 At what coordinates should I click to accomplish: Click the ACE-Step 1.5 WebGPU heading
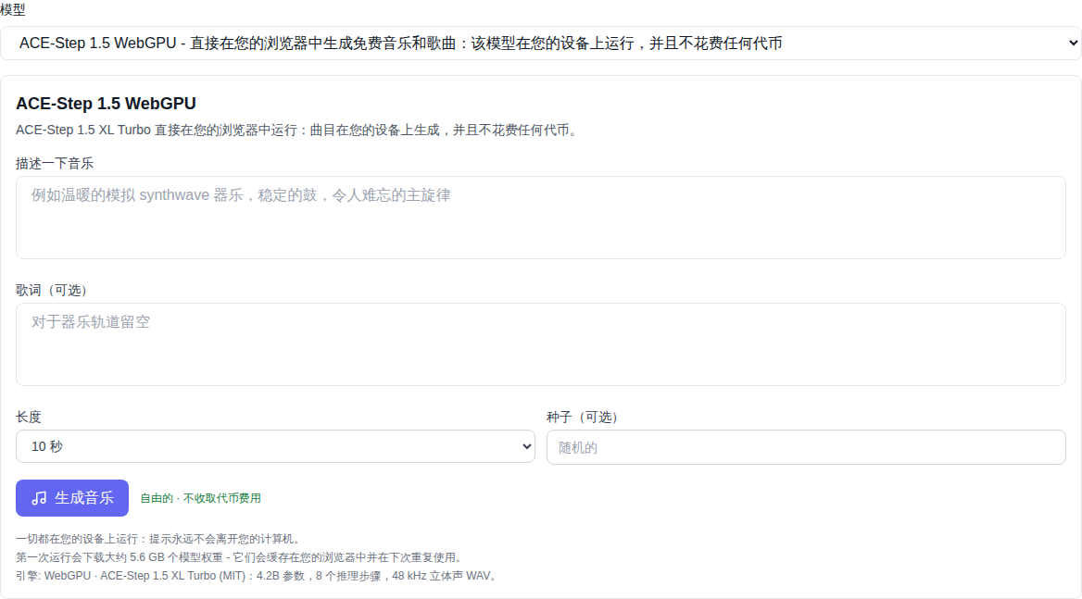pos(107,104)
